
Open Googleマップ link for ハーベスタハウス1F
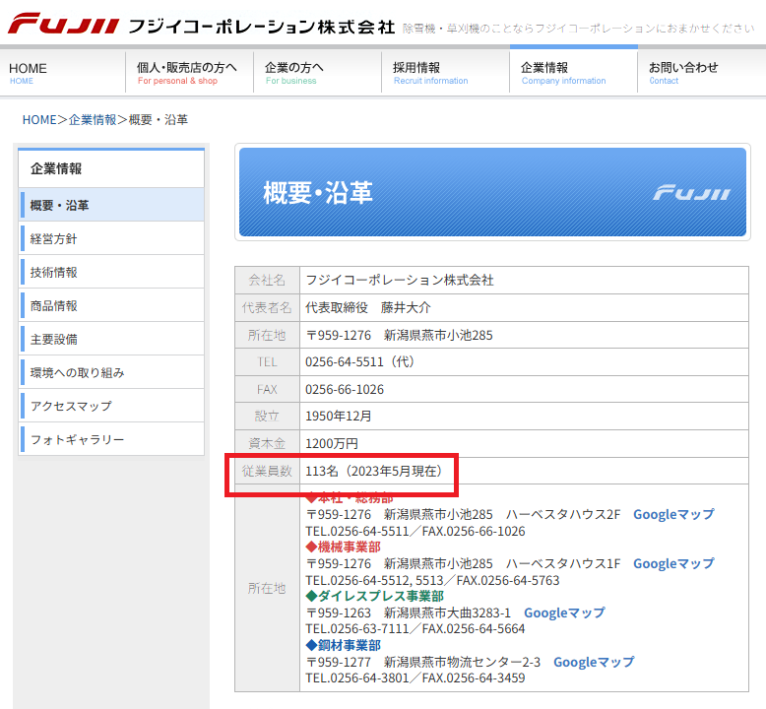coord(673,564)
